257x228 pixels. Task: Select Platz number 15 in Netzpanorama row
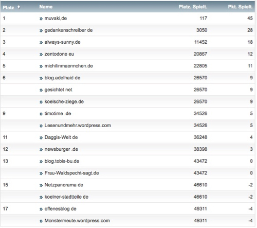click(x=6, y=185)
